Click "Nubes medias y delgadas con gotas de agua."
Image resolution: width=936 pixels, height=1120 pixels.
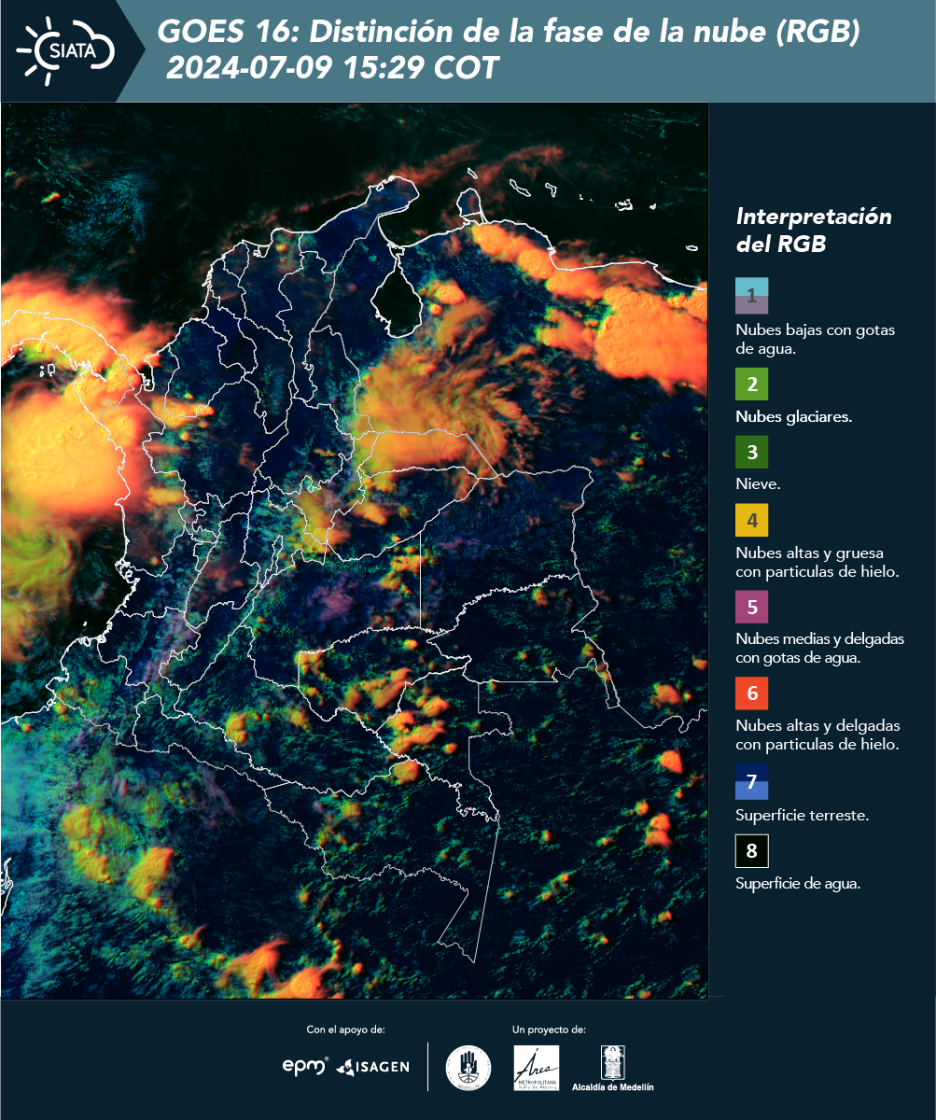[820, 649]
